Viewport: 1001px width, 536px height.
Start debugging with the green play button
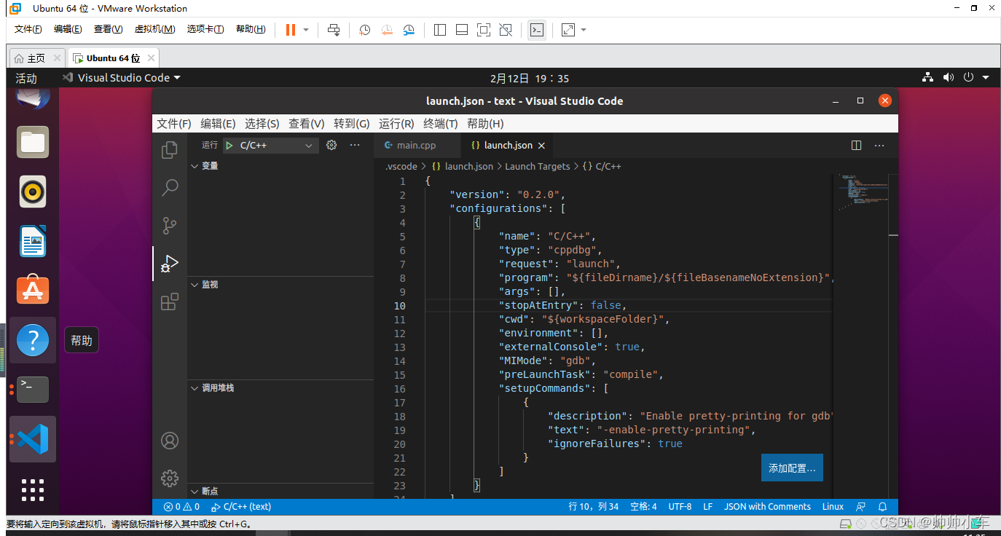[229, 145]
